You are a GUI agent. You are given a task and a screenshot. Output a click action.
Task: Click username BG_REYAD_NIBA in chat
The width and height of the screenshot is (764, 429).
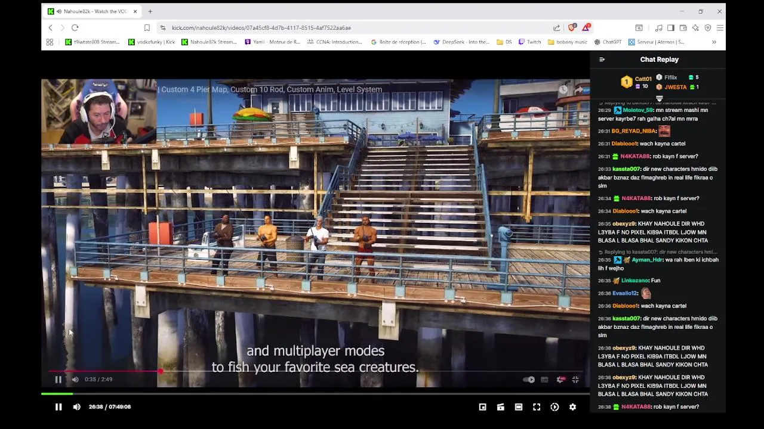[633, 131]
